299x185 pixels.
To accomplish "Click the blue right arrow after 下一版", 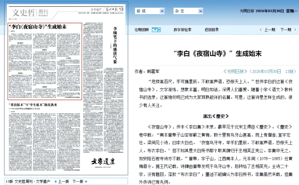I will tap(86, 181).
